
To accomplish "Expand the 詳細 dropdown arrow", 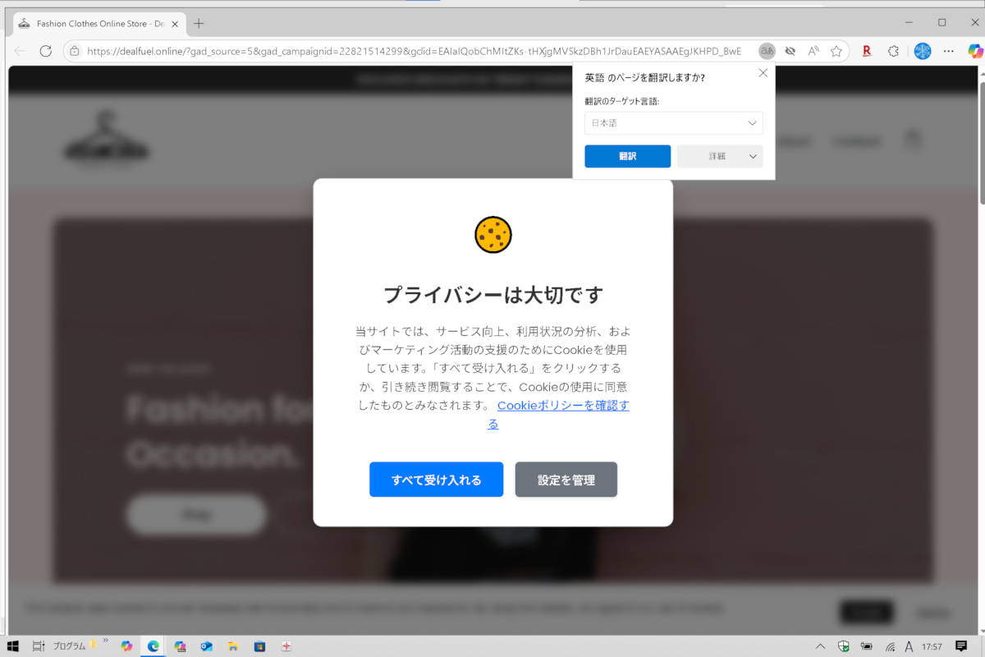I will (754, 156).
